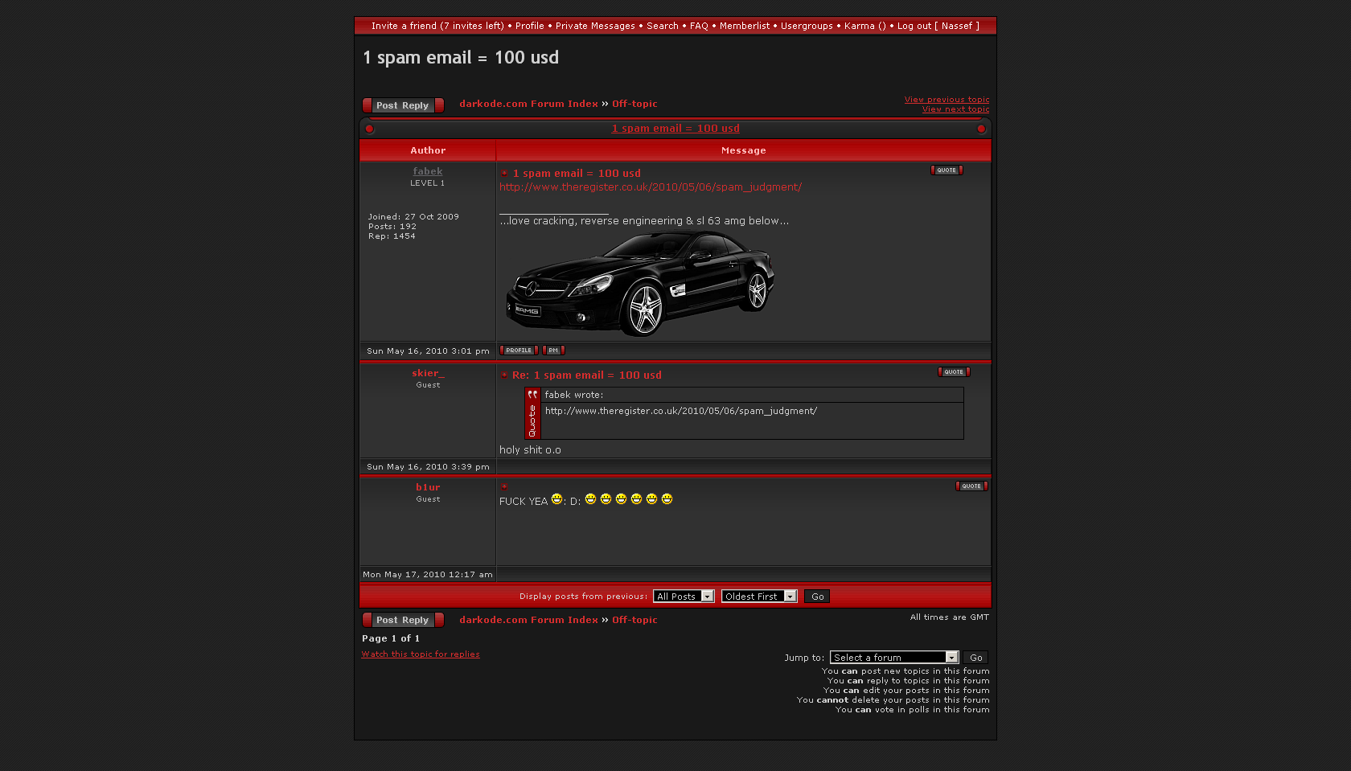
Task: Click Watch this topic for replies
Action: 421,654
